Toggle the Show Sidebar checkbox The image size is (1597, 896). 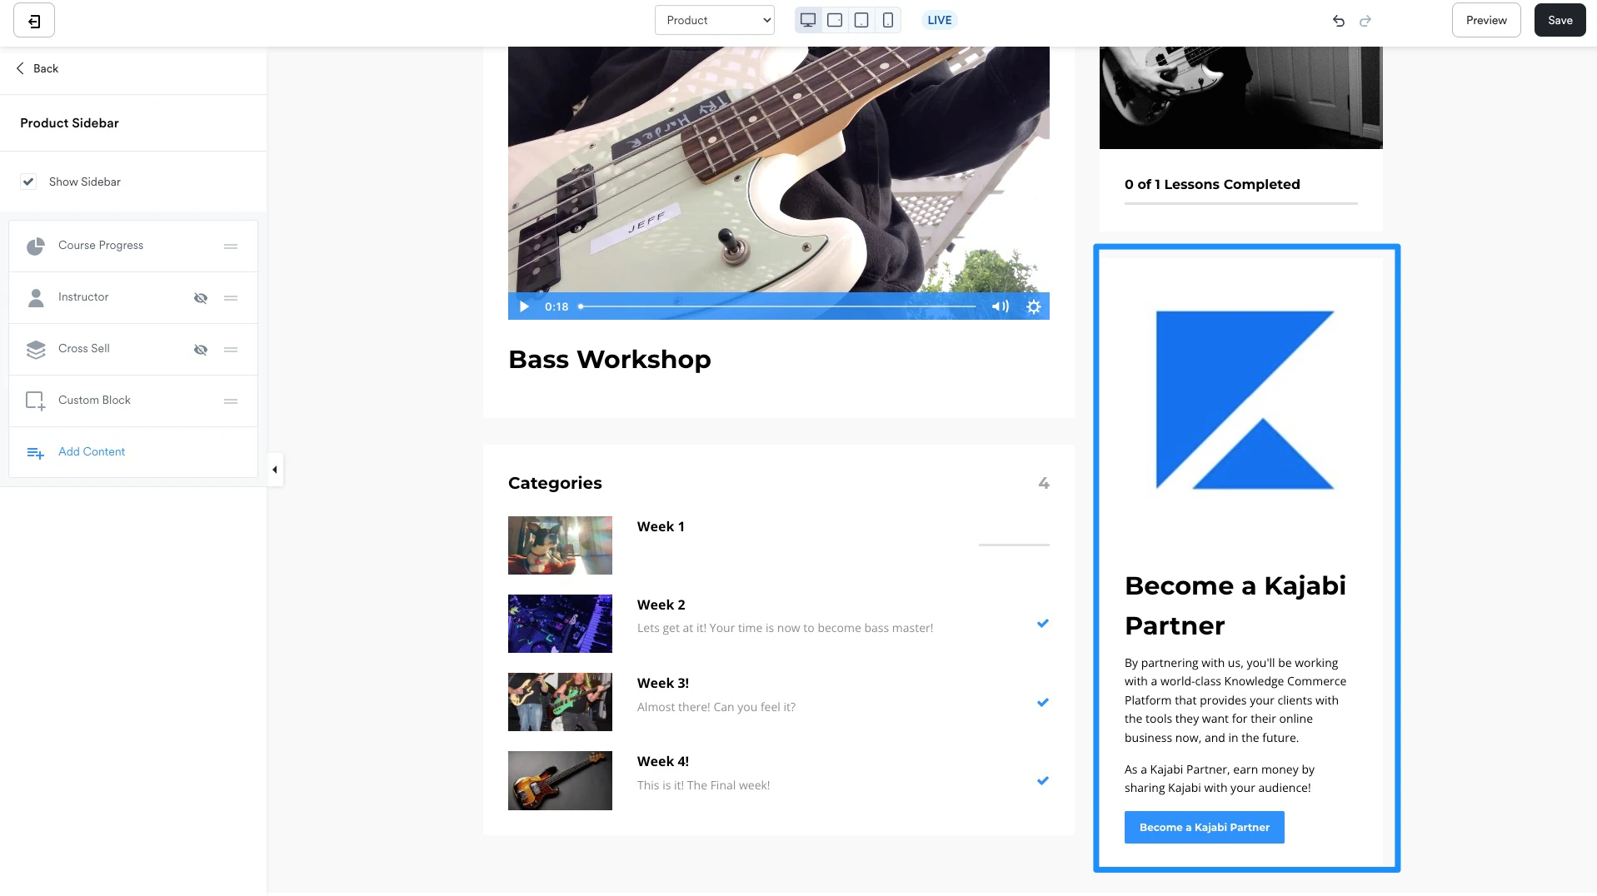(x=28, y=182)
